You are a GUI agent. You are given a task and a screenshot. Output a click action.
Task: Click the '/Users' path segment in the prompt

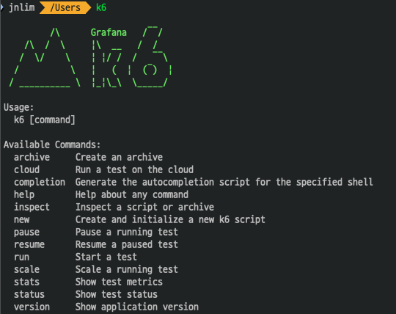click(65, 7)
